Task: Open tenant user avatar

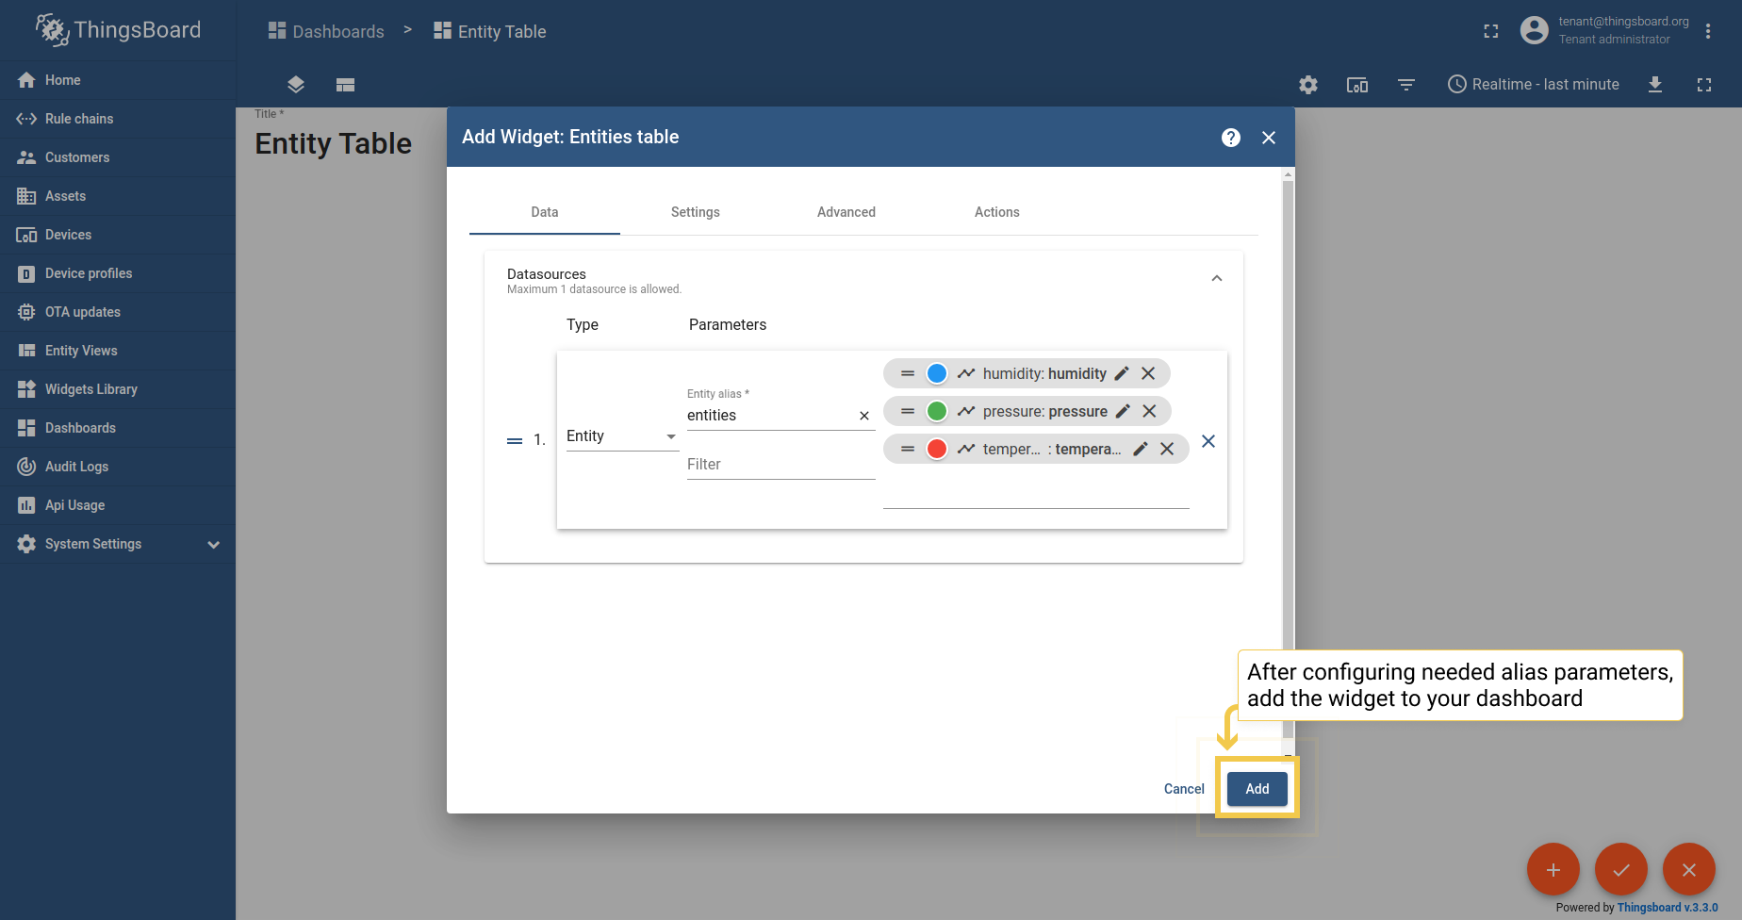Action: tap(1535, 30)
